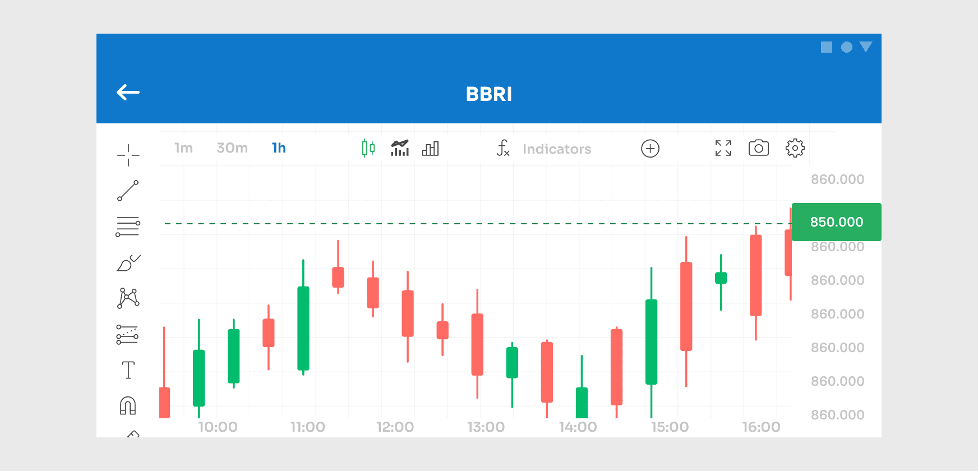Select the 1m timeframe
The image size is (978, 471).
(183, 148)
